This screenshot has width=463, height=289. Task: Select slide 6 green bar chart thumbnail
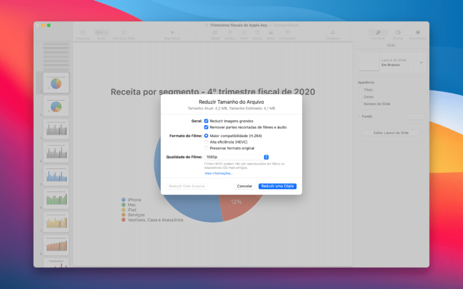56,199
